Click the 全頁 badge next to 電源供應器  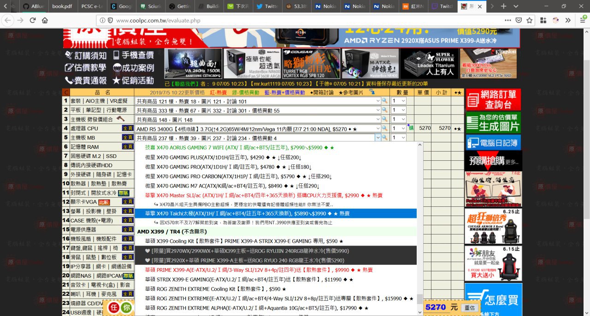coord(128,229)
